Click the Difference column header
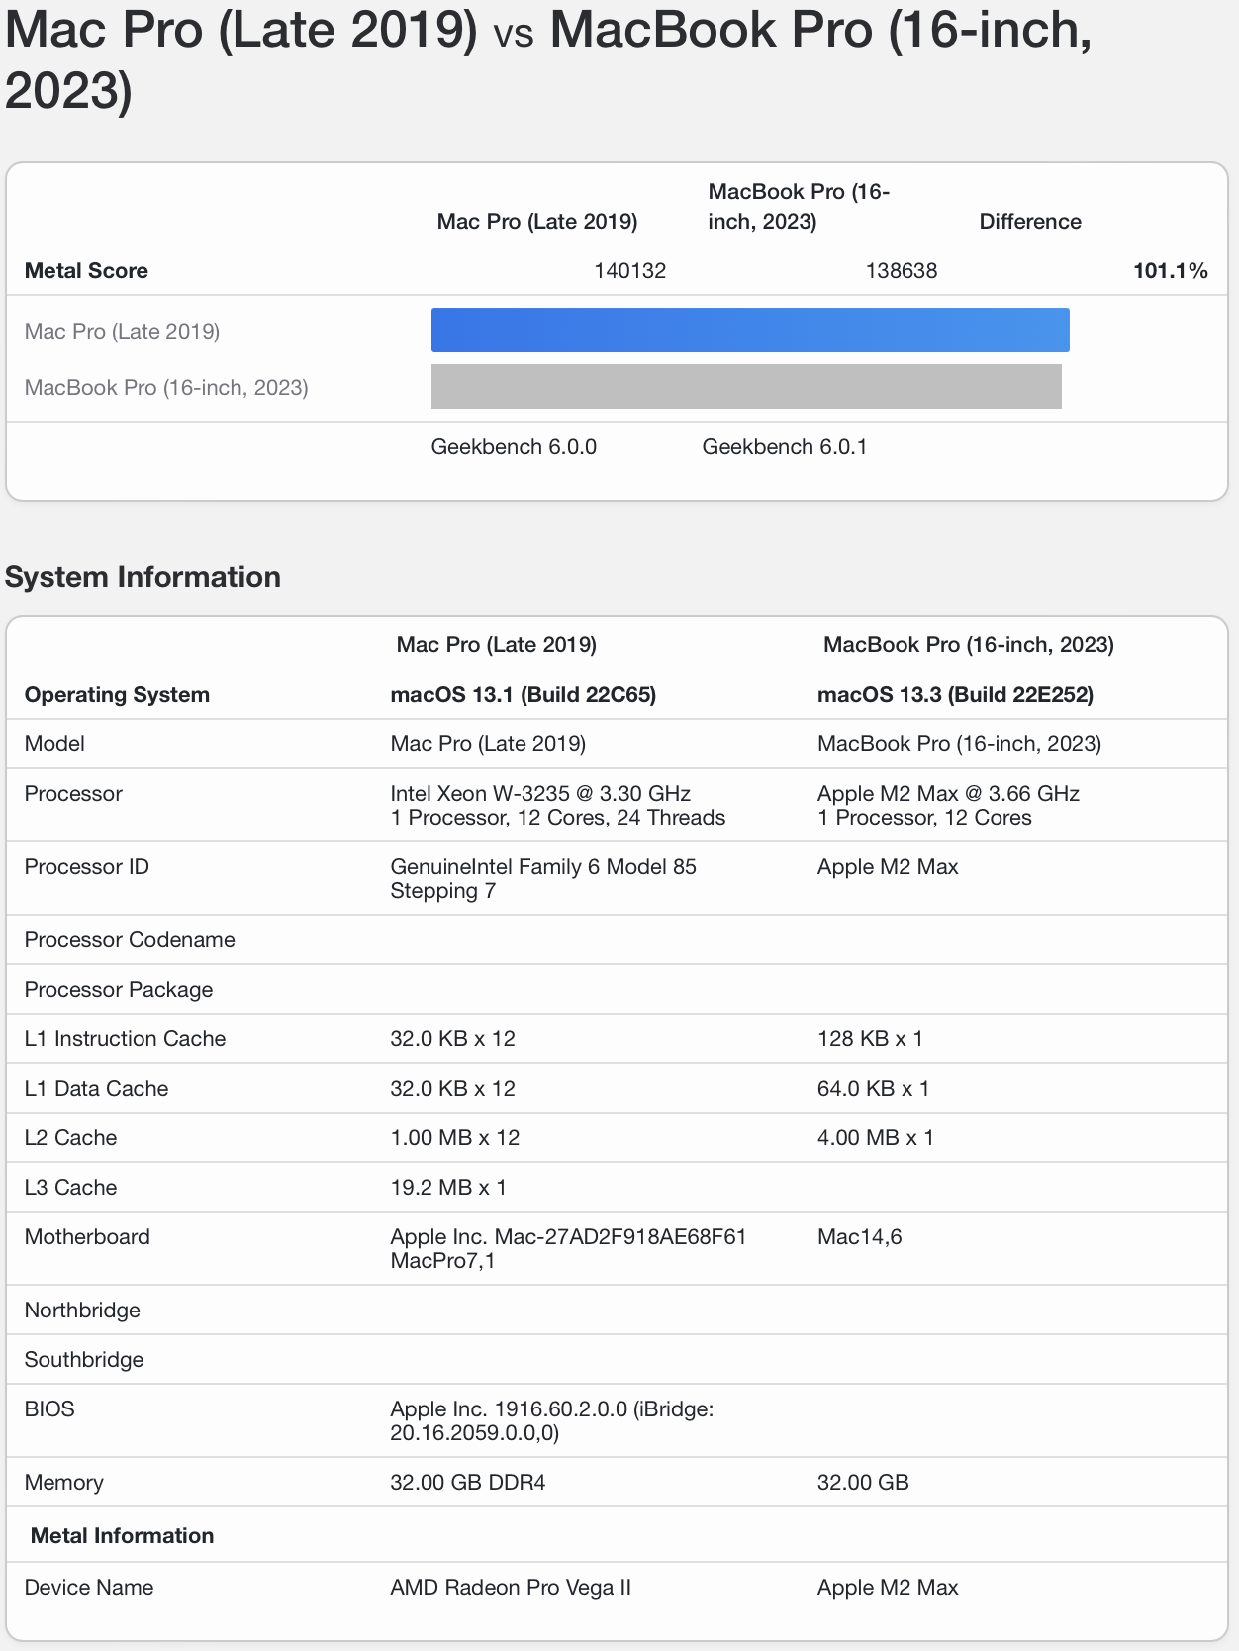This screenshot has width=1239, height=1651. (1029, 222)
